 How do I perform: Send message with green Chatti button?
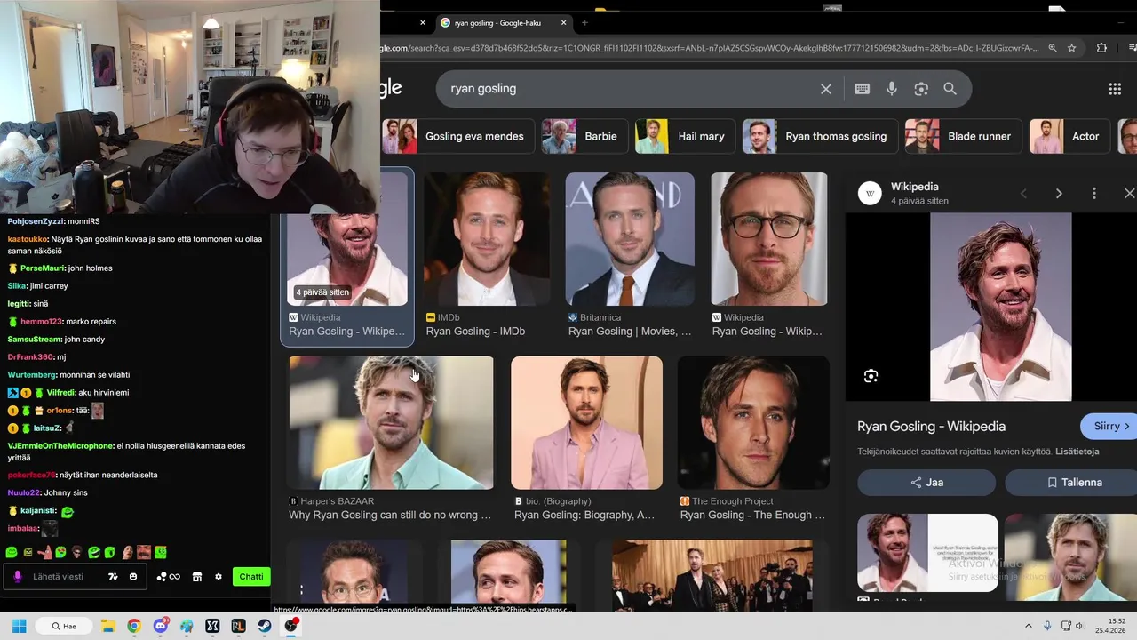pyautogui.click(x=251, y=576)
